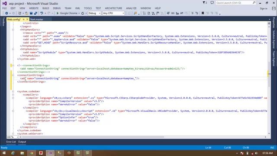Open the DEBUG menu
The width and height of the screenshot is (277, 156).
[57, 8]
